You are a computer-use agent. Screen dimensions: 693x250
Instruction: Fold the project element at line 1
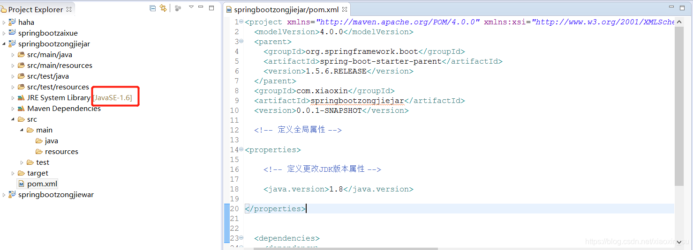pos(241,22)
